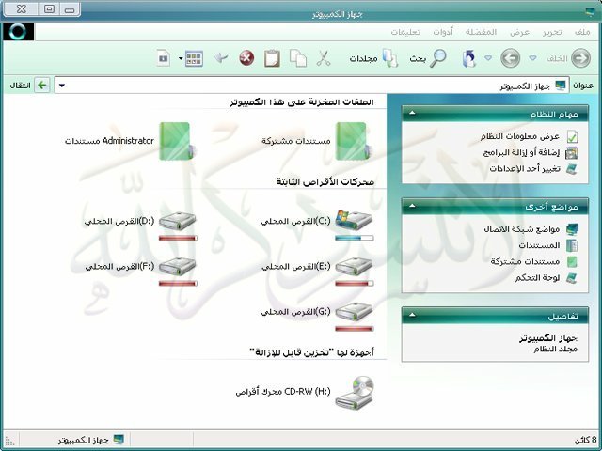This screenshot has width=602, height=451.
Task: Click the 'محركات الأقراص الثابتة' group header
Action: point(325,181)
